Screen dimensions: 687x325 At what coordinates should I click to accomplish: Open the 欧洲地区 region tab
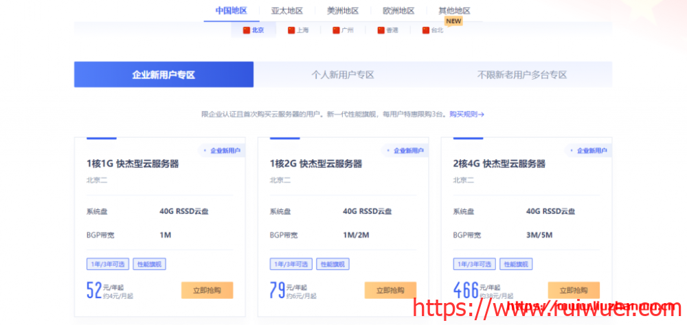398,10
